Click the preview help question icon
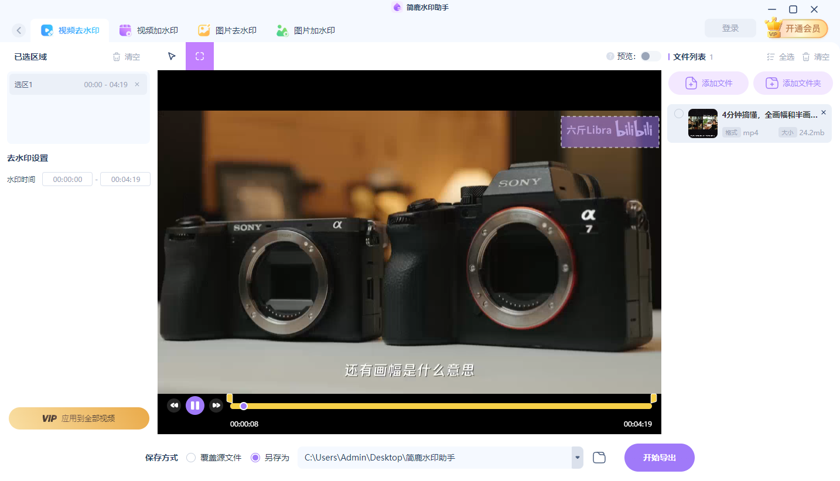This screenshot has height=481, width=840. click(x=610, y=56)
